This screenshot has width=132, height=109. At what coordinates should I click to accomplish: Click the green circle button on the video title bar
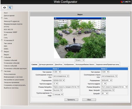click(104, 18)
